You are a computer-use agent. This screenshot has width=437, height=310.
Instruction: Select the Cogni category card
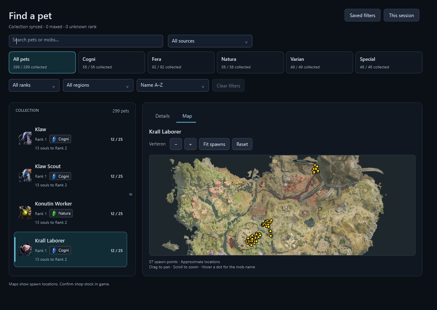[x=112, y=62]
